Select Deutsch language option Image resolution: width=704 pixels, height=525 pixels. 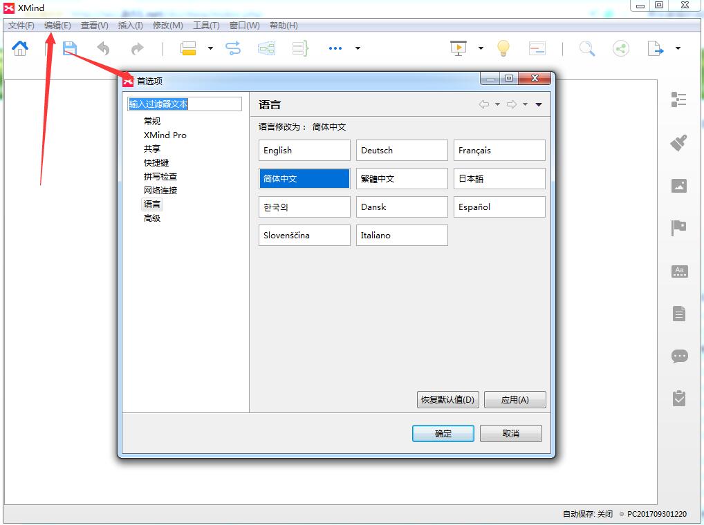pos(402,150)
